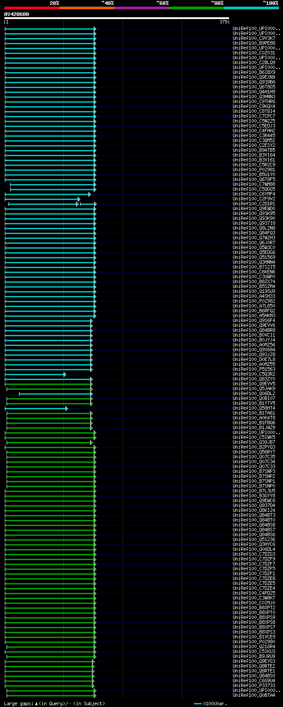This screenshot has width=283, height=707.
Task: Click label UniRef100_Q93K95
Action: click(254, 214)
